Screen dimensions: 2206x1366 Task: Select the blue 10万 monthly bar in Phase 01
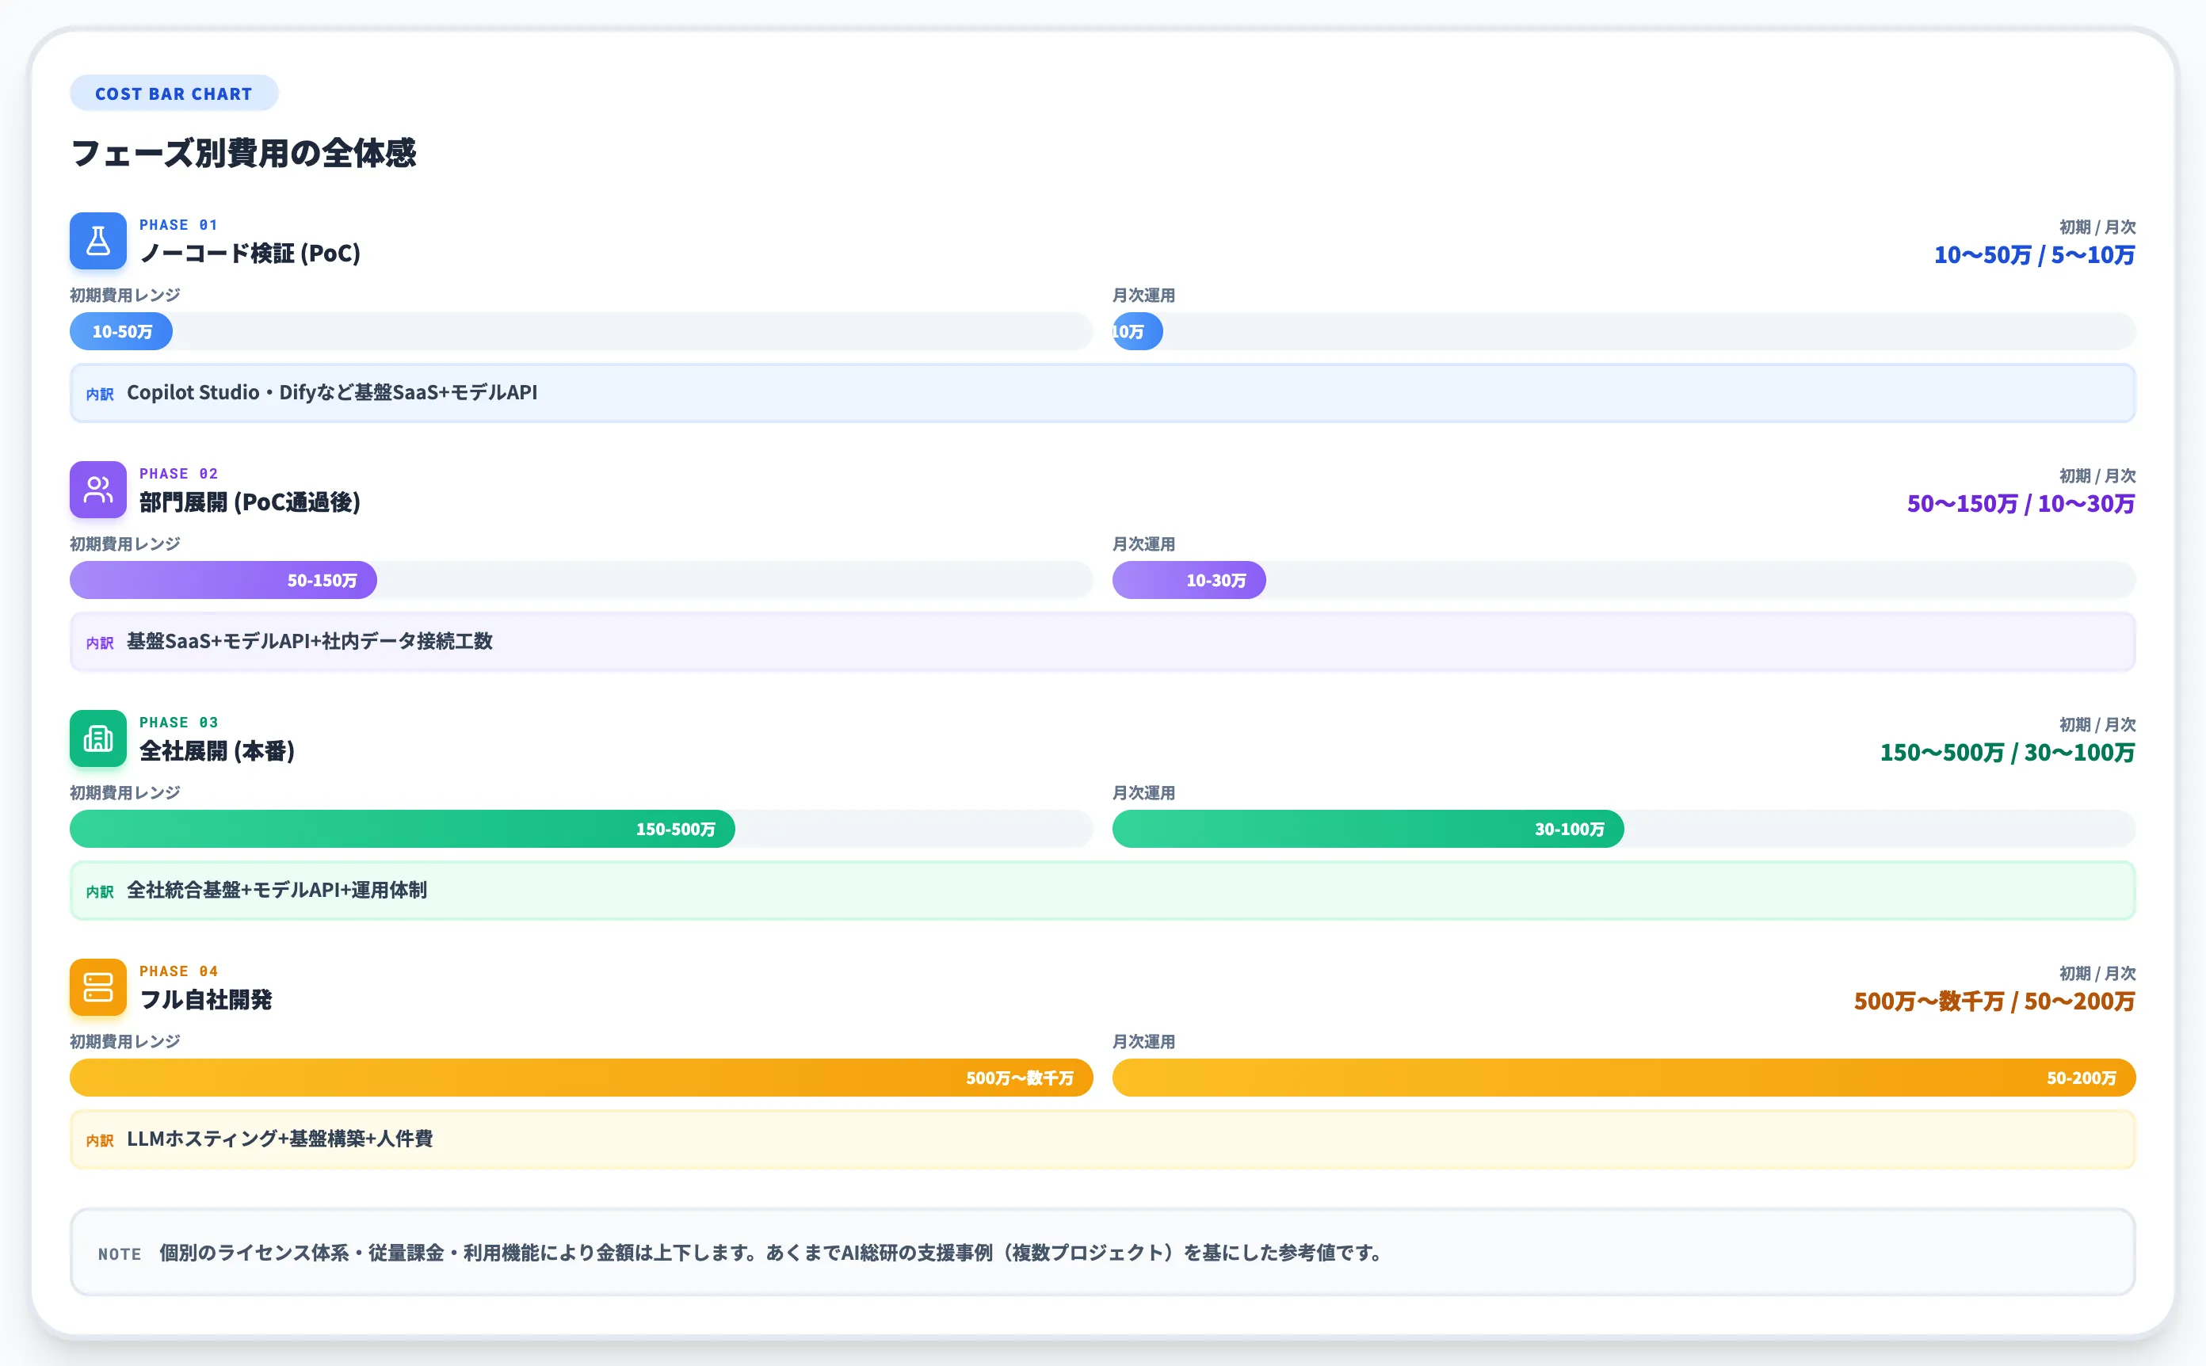click(x=1137, y=331)
